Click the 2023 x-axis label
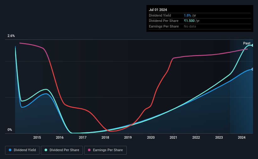This screenshot has height=159, width=258. [219, 137]
